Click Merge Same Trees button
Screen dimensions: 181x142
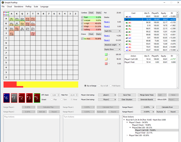click(x=147, y=95)
